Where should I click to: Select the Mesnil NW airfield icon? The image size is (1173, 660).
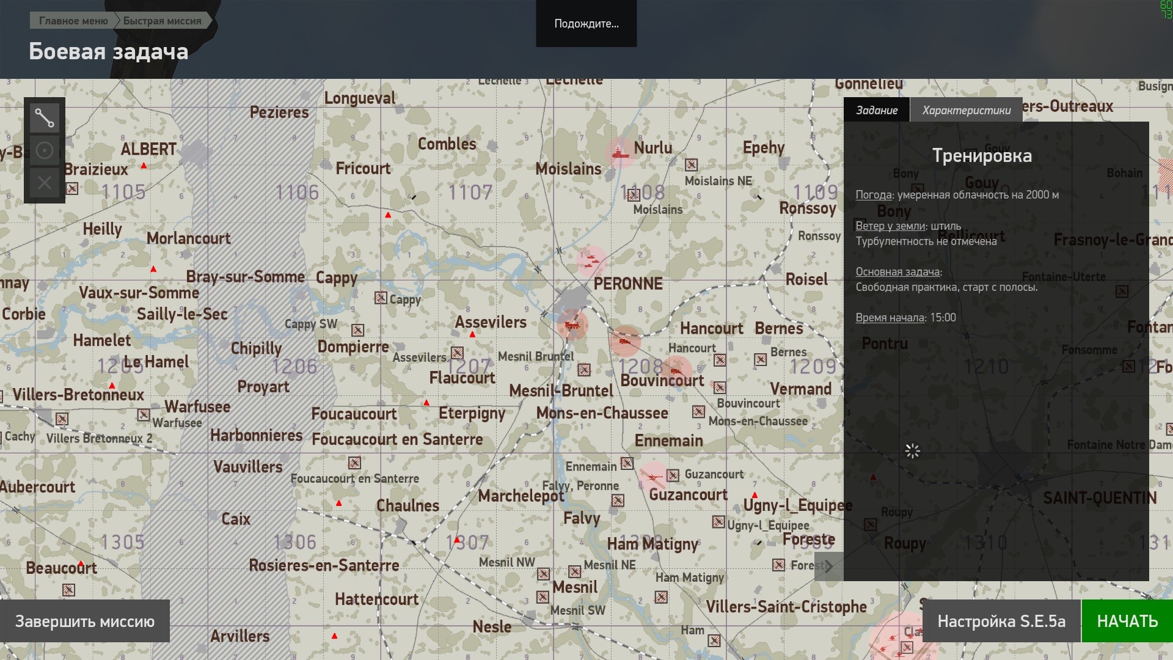point(543,574)
